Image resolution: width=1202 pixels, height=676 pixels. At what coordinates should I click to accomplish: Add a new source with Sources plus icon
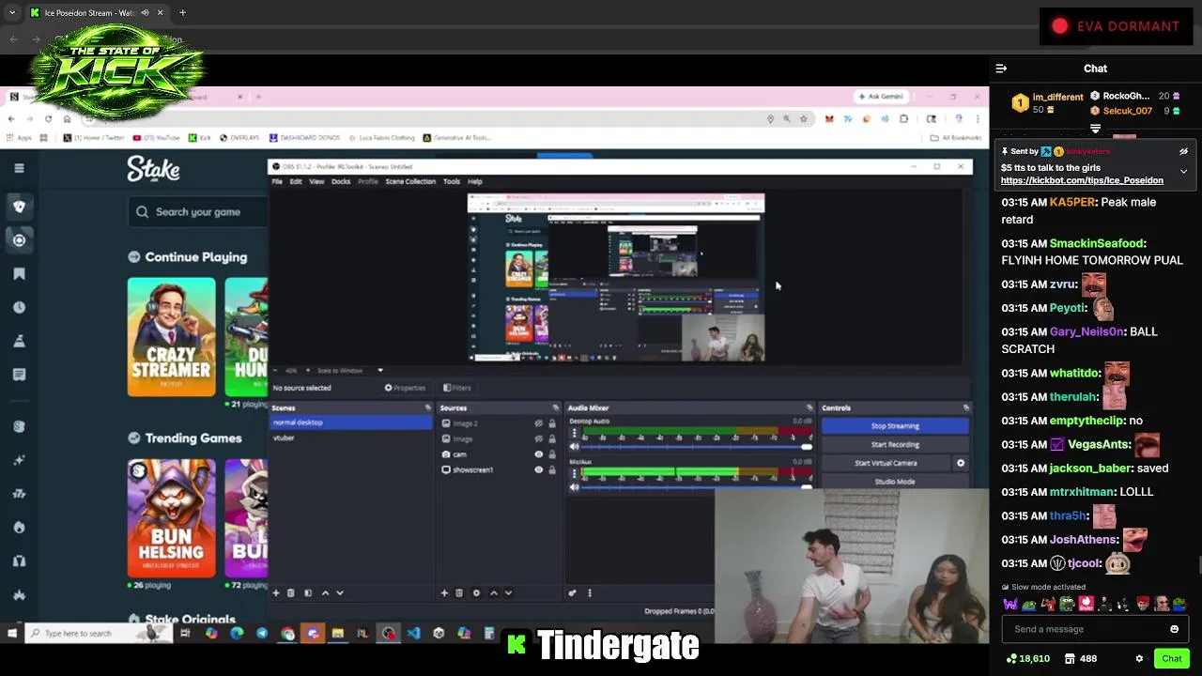click(445, 592)
